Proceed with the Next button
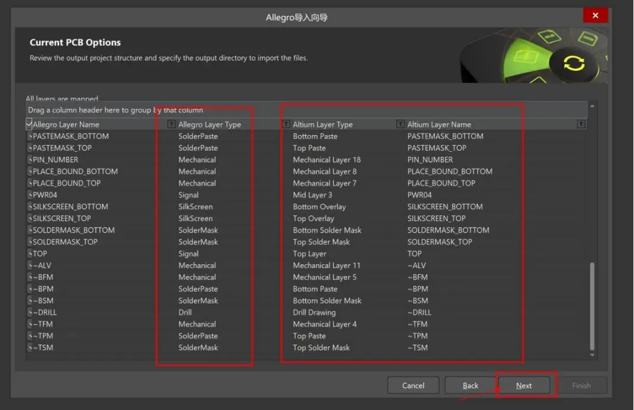Screen dimensions: 634x410 click(524, 386)
